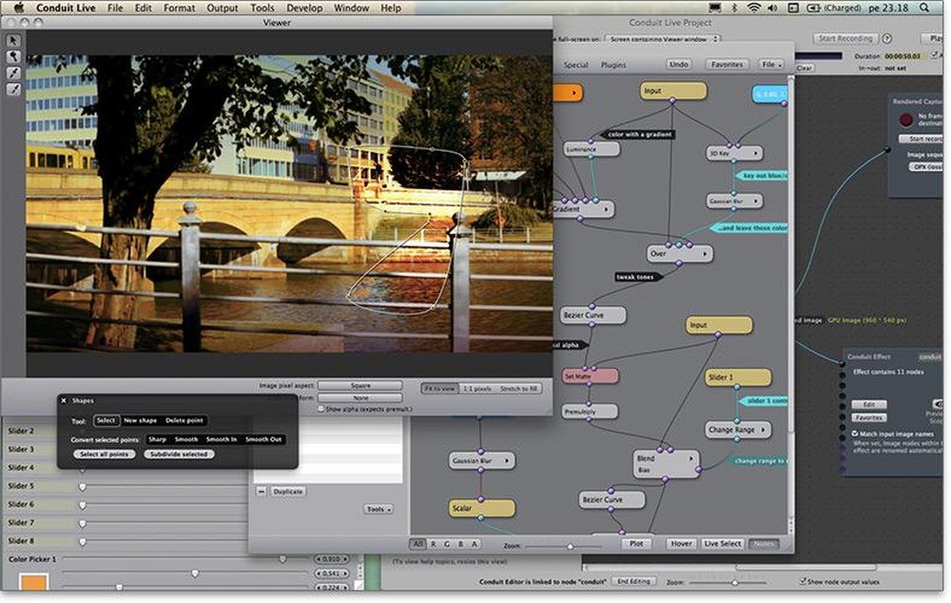Image resolution: width=951 pixels, height=603 pixels.
Task: Toggle the Match input image names checkbox
Action: click(x=855, y=434)
